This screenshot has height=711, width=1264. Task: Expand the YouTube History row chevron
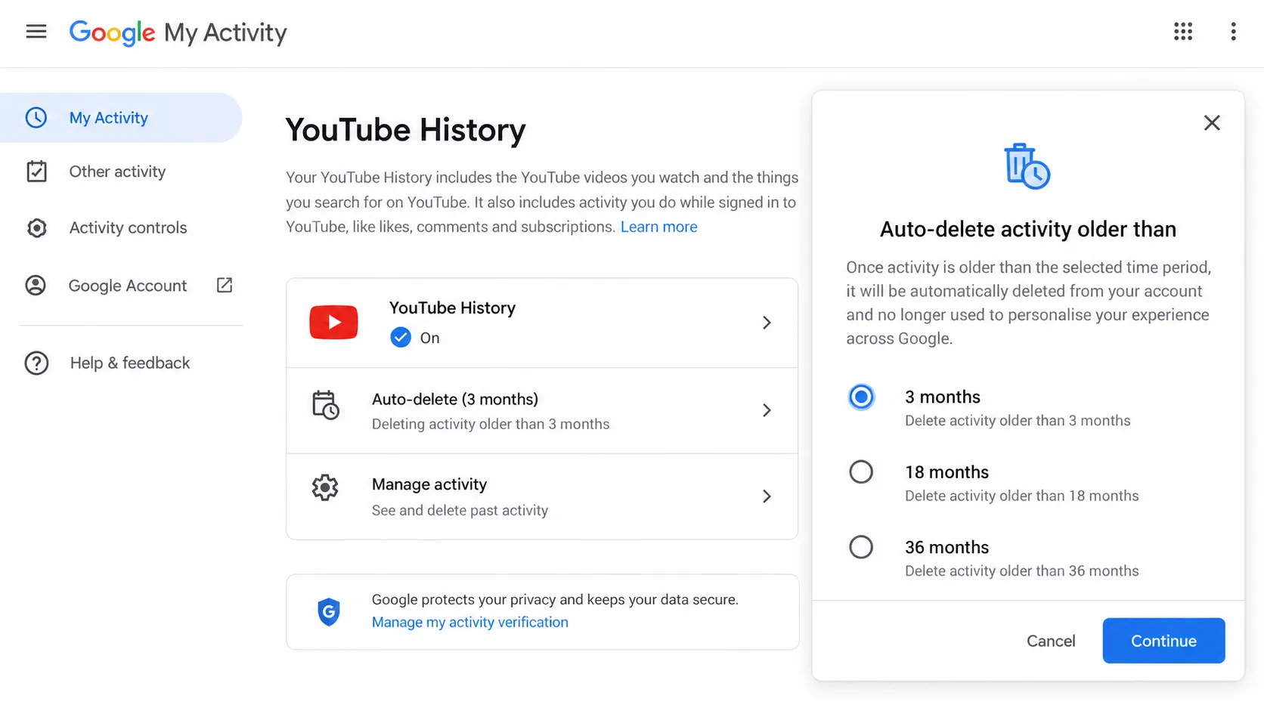pyautogui.click(x=767, y=323)
